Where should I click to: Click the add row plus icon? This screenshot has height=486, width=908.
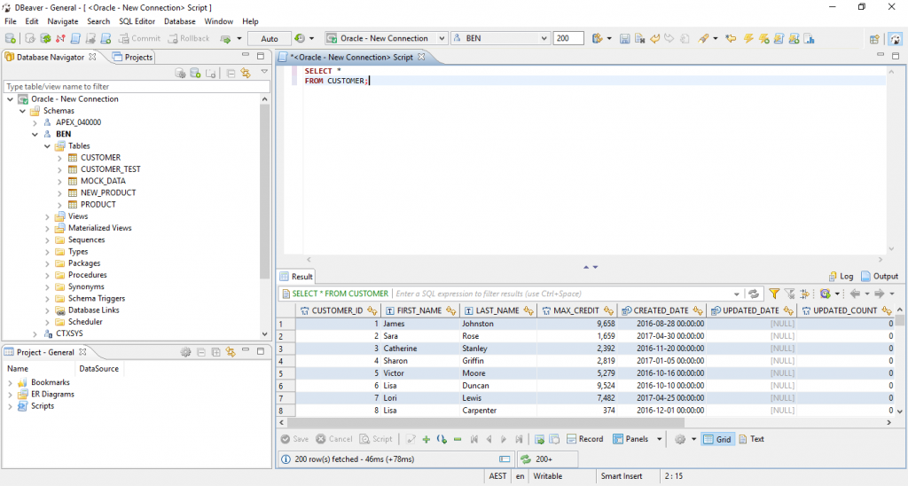[x=426, y=439]
